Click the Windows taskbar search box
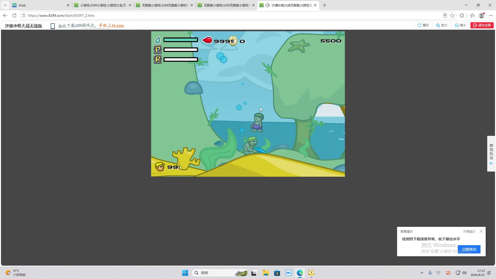 coord(220,273)
